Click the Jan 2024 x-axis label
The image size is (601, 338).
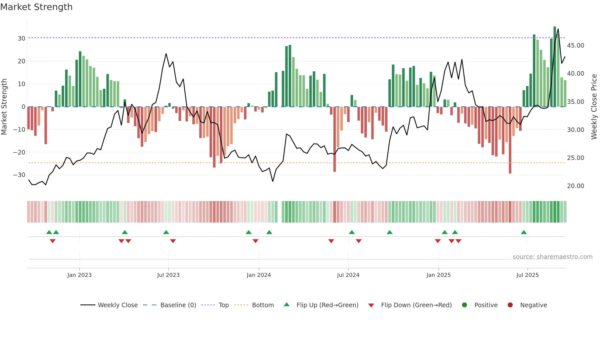point(259,275)
